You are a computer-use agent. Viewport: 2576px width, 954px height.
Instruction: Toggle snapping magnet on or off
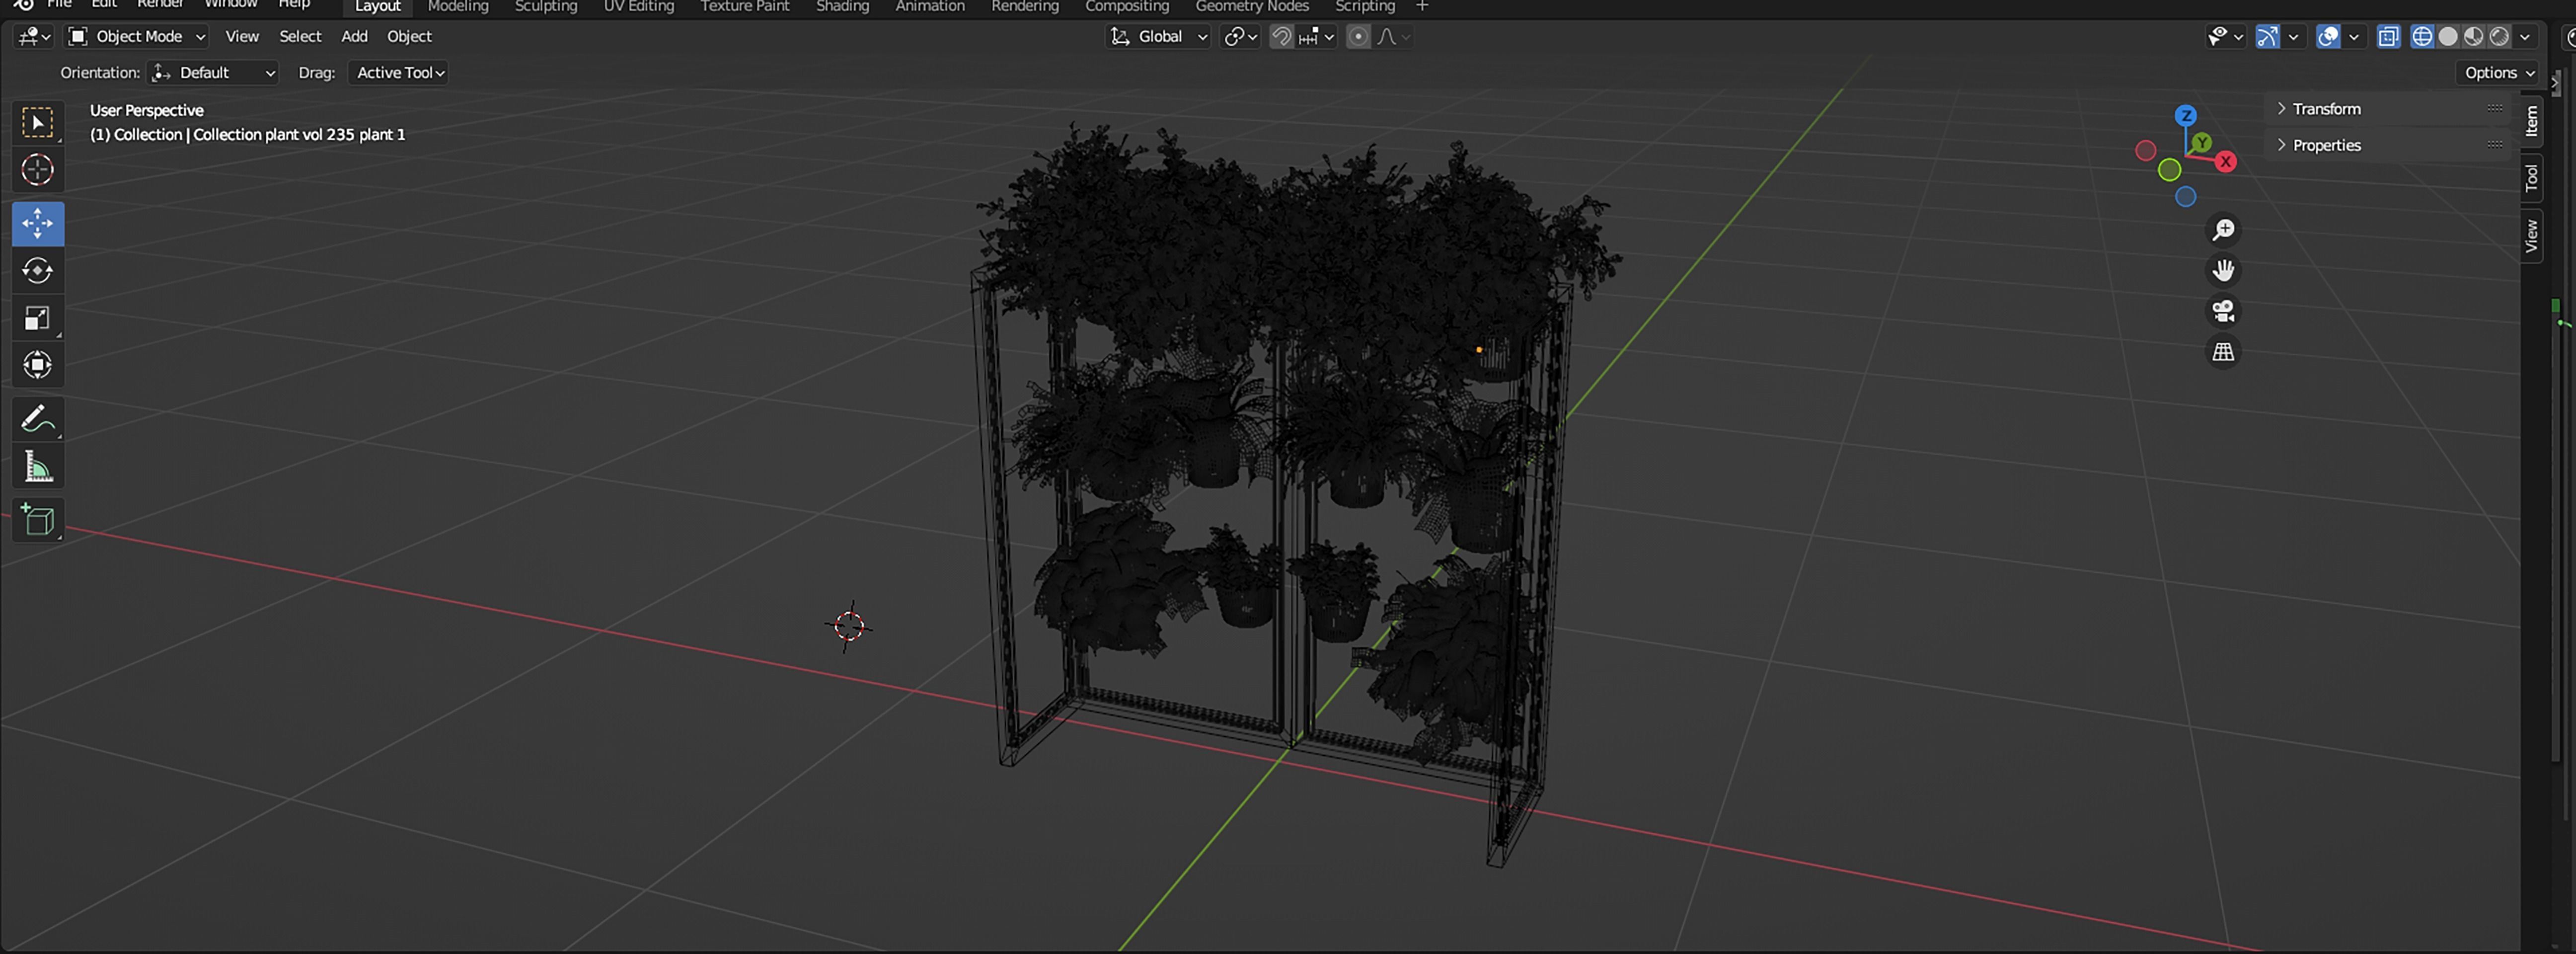point(1281,37)
